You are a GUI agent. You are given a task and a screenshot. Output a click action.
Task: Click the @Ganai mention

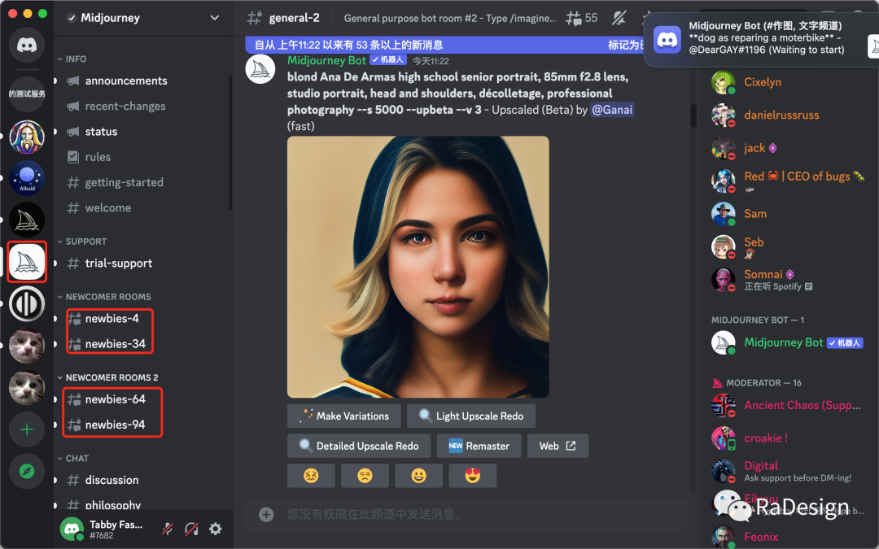tap(612, 110)
